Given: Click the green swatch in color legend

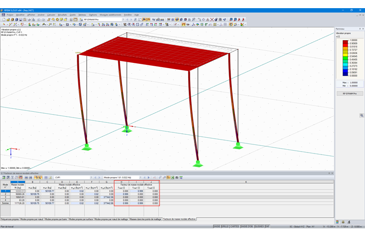Looking at the screenshot, I should [345, 58].
